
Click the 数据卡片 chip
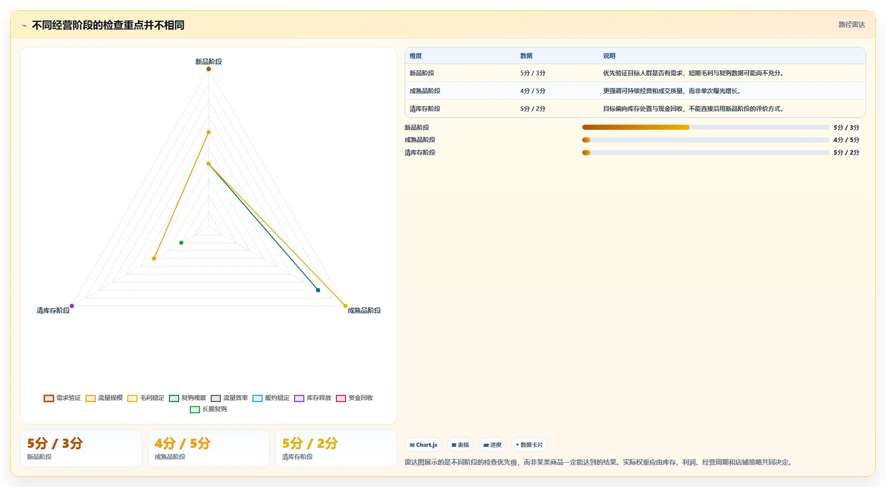529,445
